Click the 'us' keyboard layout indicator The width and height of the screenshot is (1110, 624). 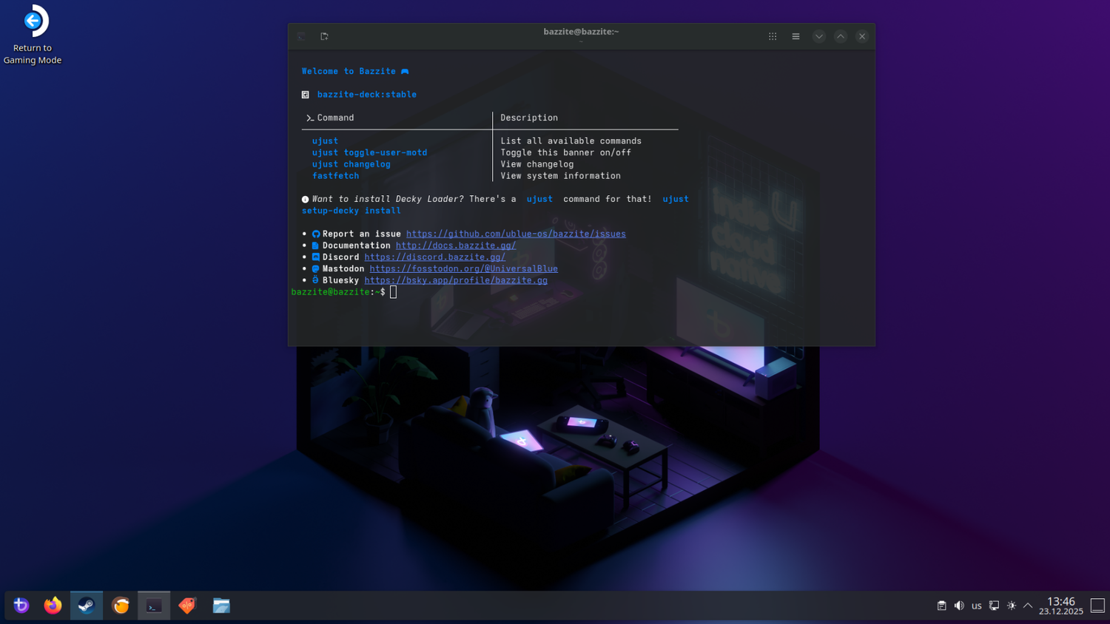coord(977,606)
